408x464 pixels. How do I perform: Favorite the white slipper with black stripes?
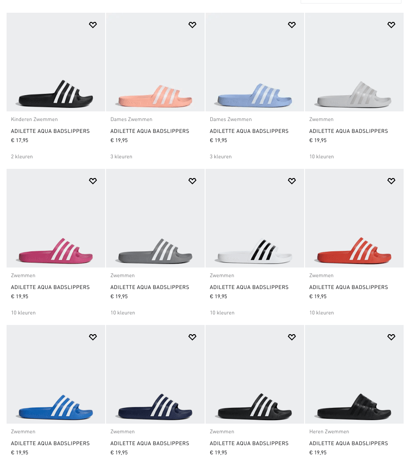[292, 181]
